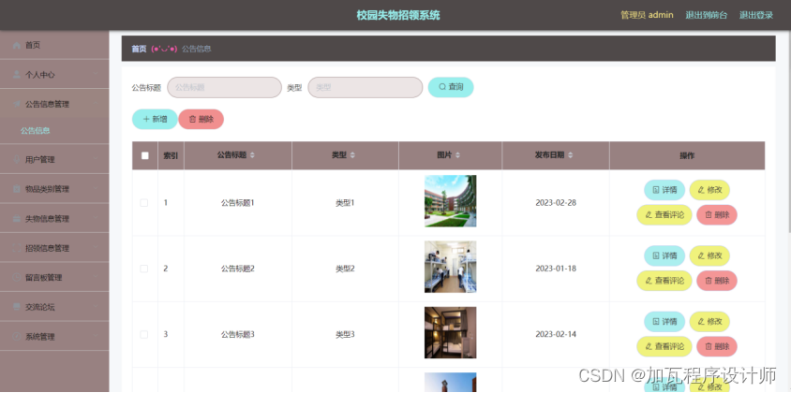Click the 查询 search button
Image resolution: width=791 pixels, height=393 pixels.
[x=451, y=87]
